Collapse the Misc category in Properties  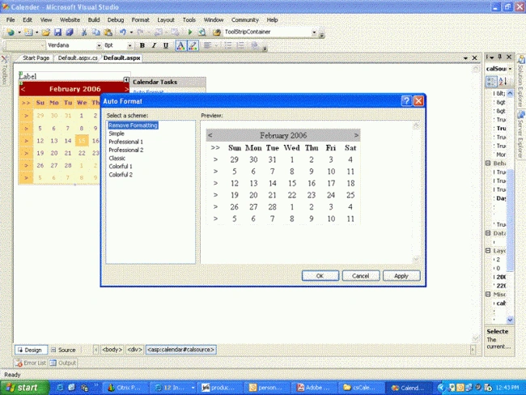tap(488, 294)
